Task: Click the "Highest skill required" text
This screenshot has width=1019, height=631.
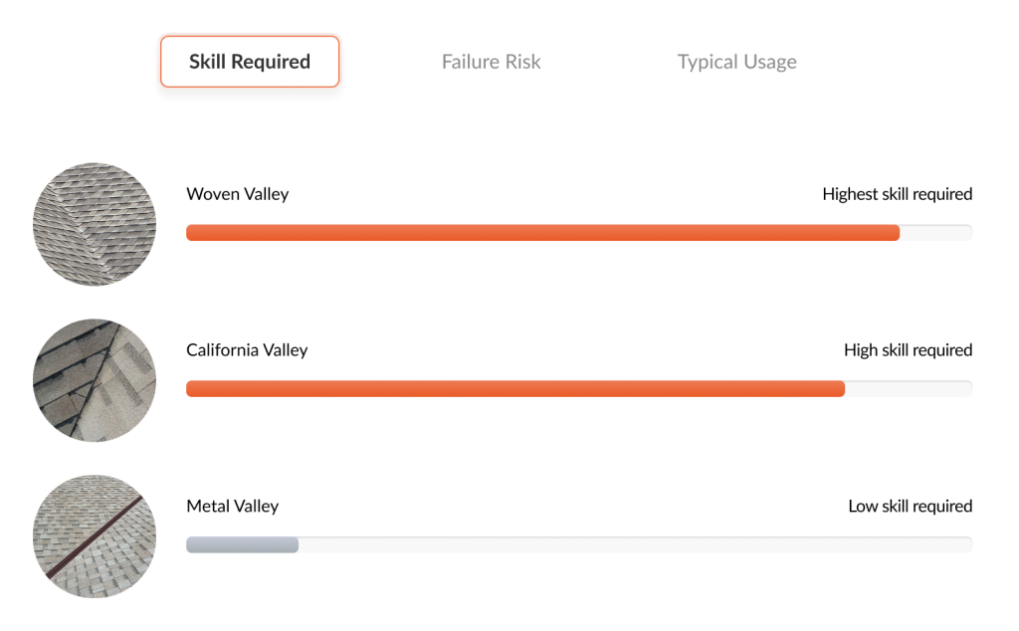Action: click(x=897, y=194)
